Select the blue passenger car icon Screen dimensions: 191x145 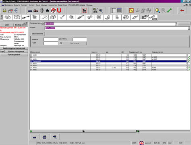point(30,10)
